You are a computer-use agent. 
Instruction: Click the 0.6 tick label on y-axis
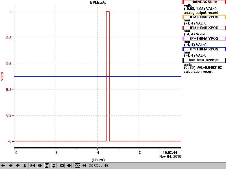coord(9,64)
